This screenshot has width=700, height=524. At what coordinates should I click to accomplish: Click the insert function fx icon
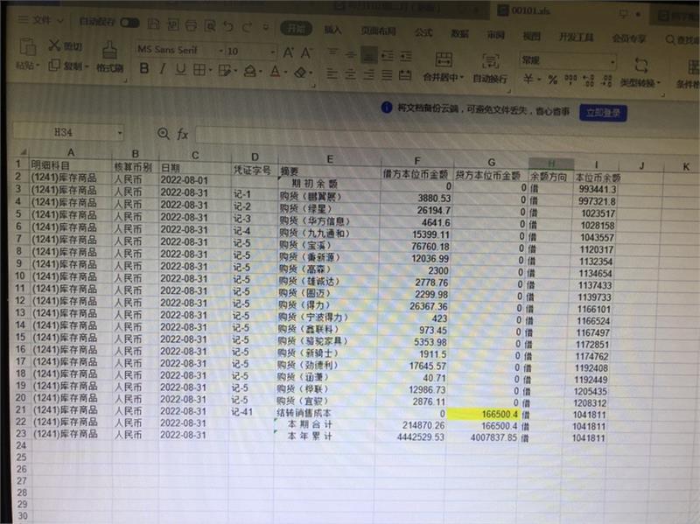pyautogui.click(x=183, y=134)
